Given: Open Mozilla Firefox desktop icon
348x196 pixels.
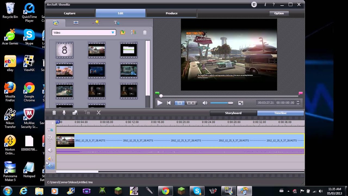Looking at the screenshot, I should pyautogui.click(x=10, y=92).
